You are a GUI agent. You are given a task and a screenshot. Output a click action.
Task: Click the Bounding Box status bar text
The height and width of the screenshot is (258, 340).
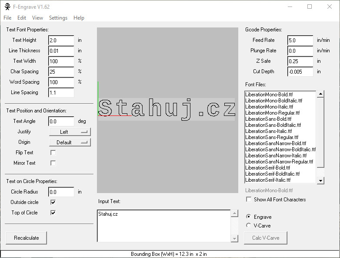click(x=169, y=254)
